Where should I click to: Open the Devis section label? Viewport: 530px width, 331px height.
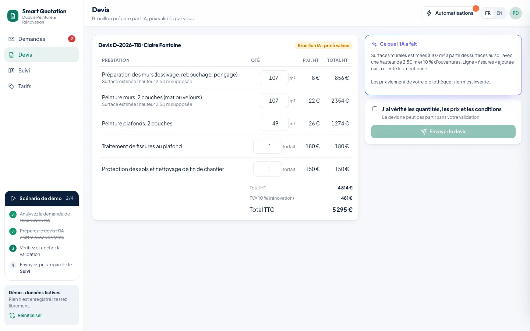[x=25, y=55]
